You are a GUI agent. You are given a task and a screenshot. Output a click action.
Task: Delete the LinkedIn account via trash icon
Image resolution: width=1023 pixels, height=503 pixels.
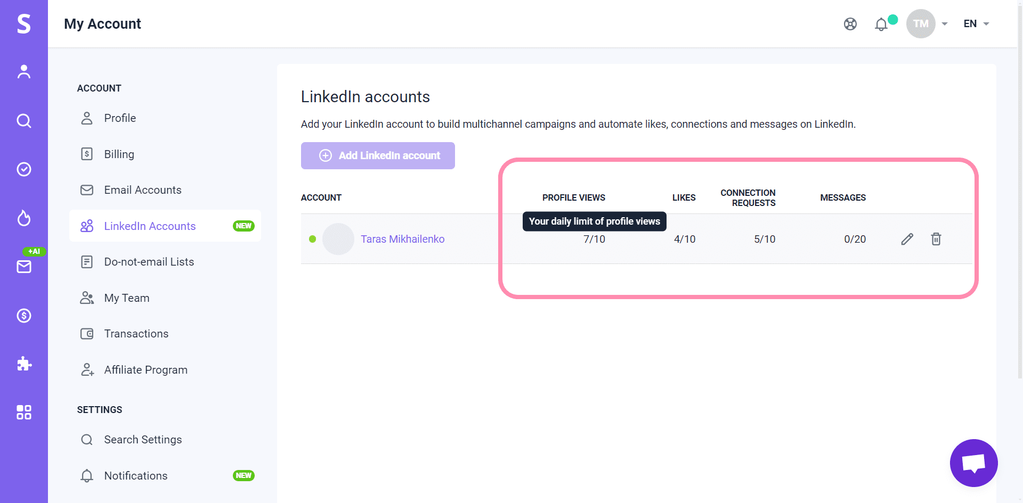tap(936, 239)
